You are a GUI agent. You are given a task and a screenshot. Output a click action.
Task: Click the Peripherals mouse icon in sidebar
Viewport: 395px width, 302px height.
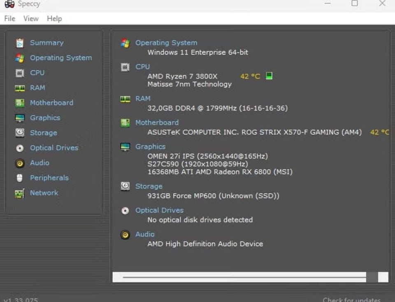click(x=20, y=178)
